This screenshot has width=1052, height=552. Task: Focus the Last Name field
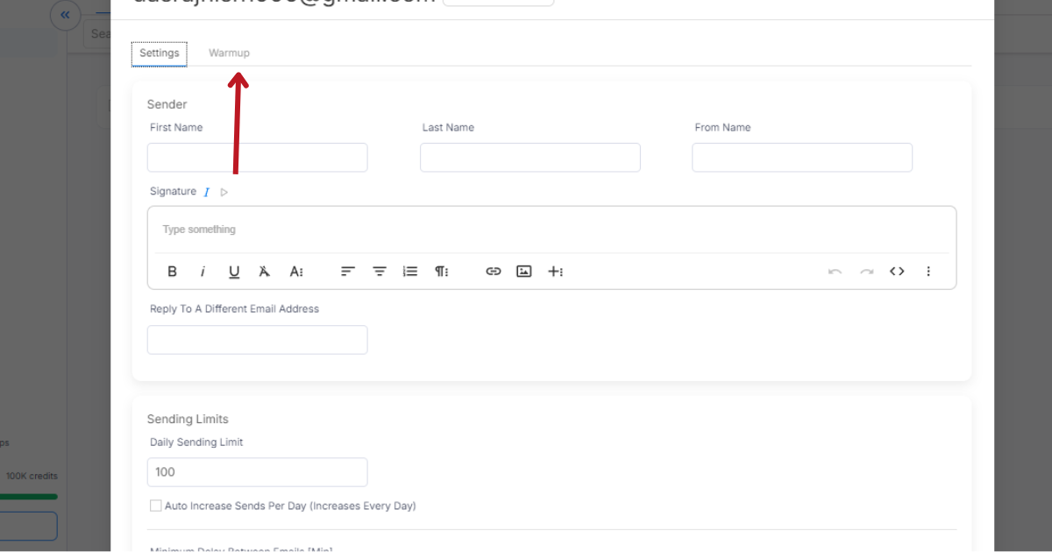click(x=530, y=158)
